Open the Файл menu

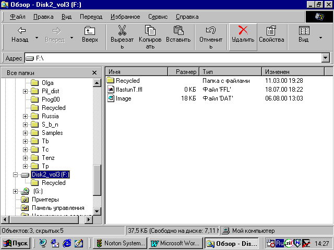18,17
